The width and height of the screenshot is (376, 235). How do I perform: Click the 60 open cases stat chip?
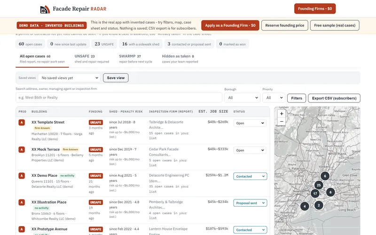[31, 44]
